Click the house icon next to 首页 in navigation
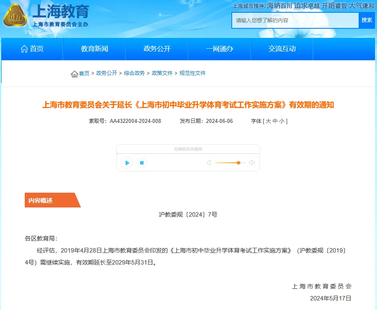The width and height of the screenshot is (377, 310). [24, 49]
